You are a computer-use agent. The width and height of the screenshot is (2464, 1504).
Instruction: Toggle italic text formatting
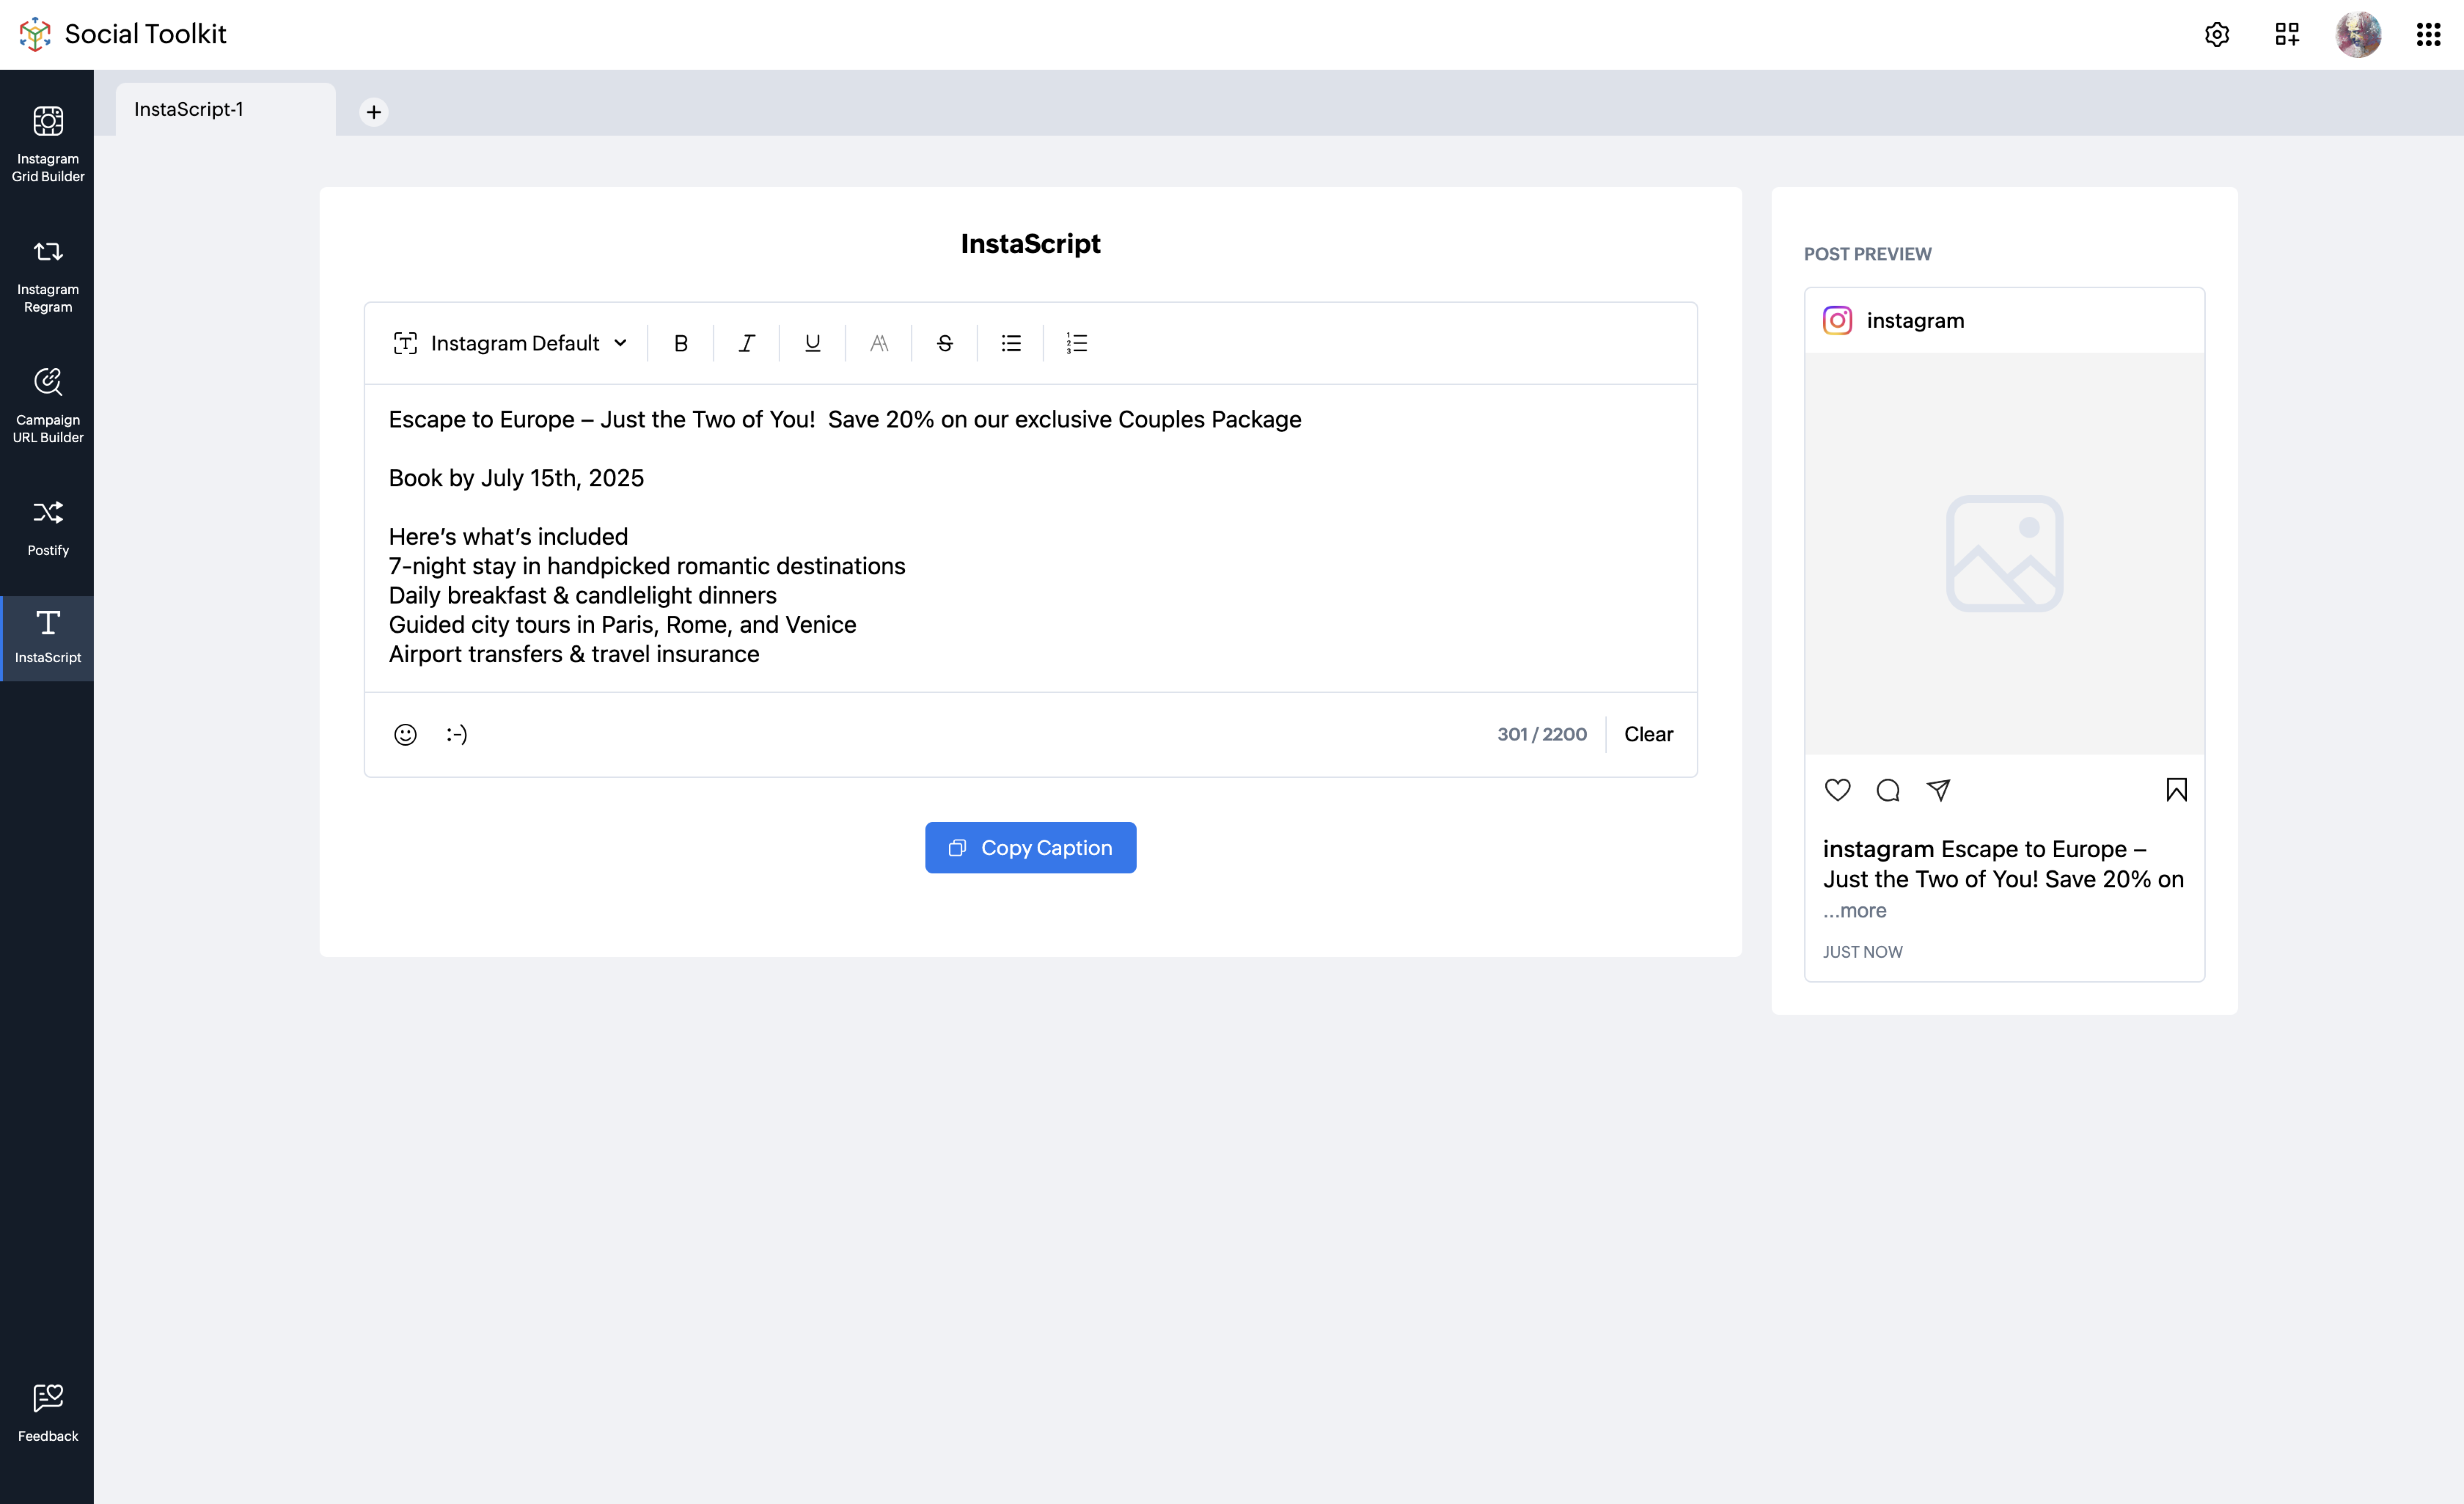(x=746, y=343)
